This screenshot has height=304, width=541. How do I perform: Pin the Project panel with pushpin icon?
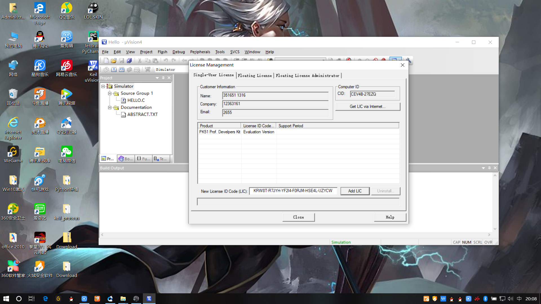point(163,78)
